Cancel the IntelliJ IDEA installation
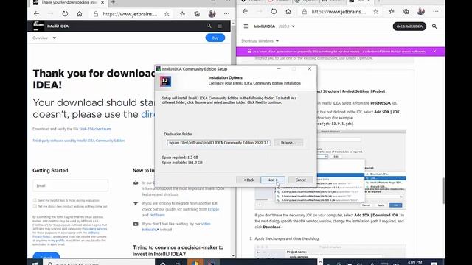The image size is (472, 265). (300, 180)
